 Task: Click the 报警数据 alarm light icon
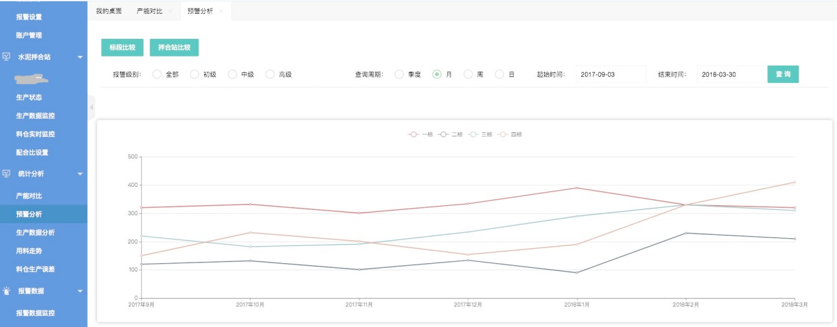tap(7, 290)
